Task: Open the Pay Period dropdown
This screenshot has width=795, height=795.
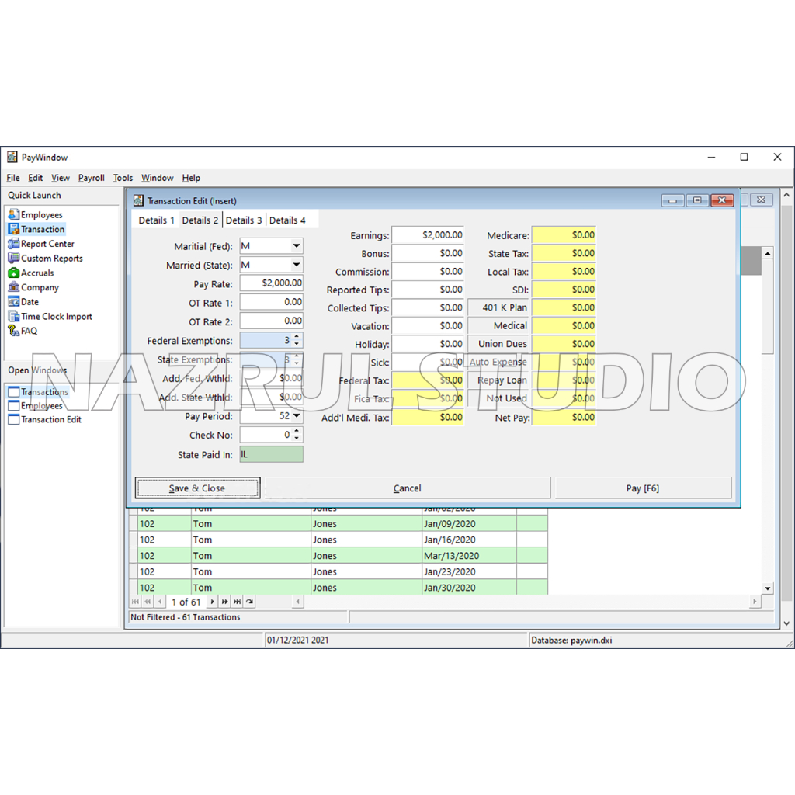Action: click(296, 416)
